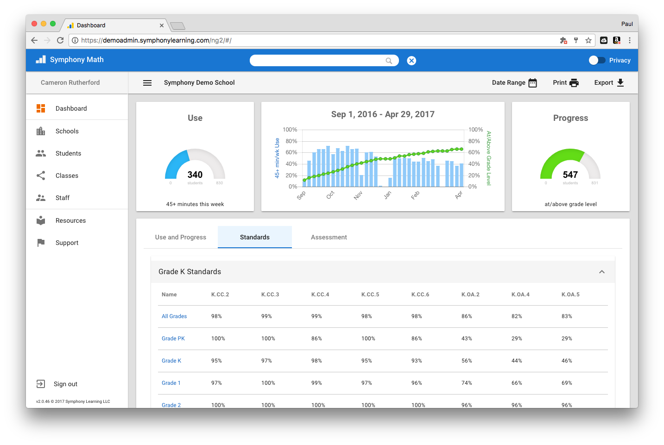
Task: Click the Symphony Math logo icon
Action: pyautogui.click(x=41, y=60)
